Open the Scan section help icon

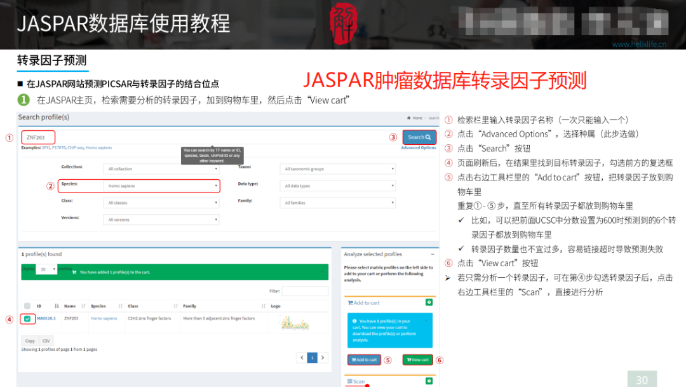pyautogui.click(x=429, y=381)
